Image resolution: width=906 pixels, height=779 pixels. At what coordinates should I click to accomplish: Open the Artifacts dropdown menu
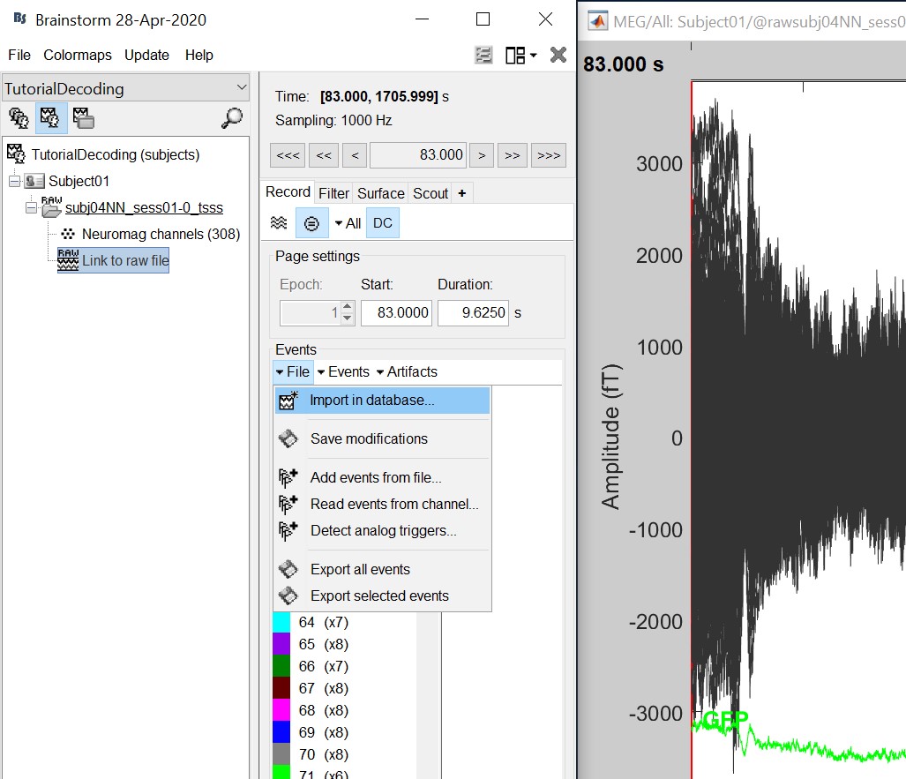pyautogui.click(x=407, y=371)
